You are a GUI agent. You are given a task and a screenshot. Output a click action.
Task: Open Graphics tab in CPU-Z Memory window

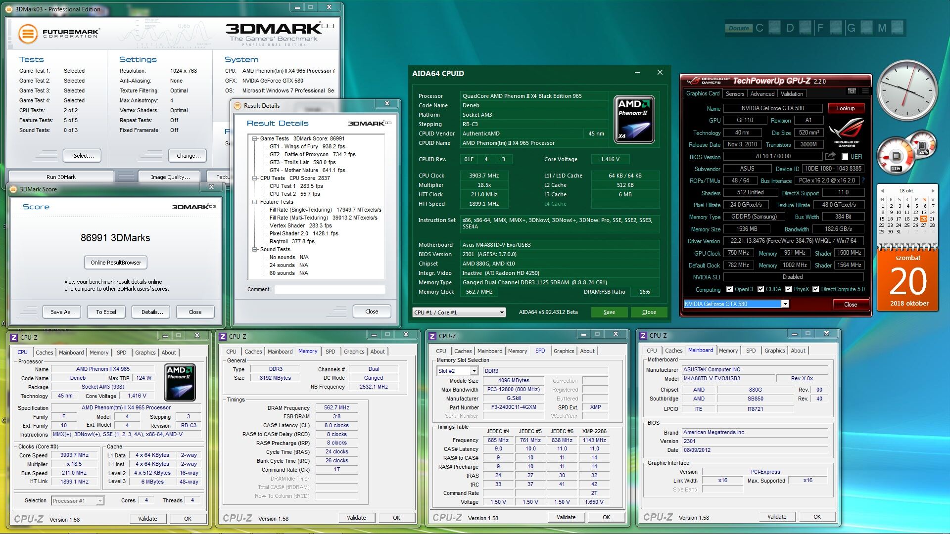tap(354, 352)
